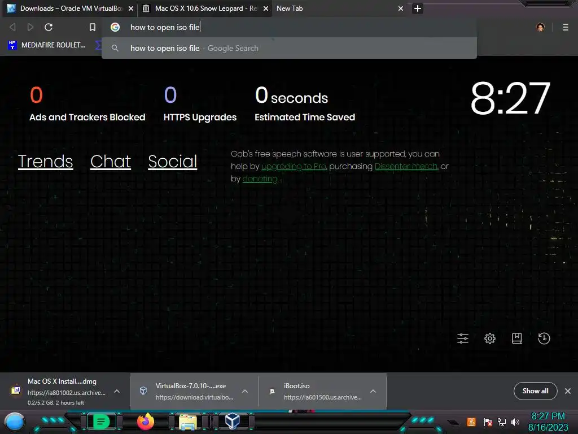The image size is (578, 434).
Task: Open the settings gear on the new tab page
Action: [x=489, y=338]
